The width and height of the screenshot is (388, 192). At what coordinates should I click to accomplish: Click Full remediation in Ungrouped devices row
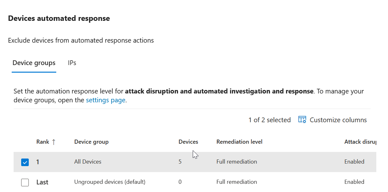(x=237, y=182)
